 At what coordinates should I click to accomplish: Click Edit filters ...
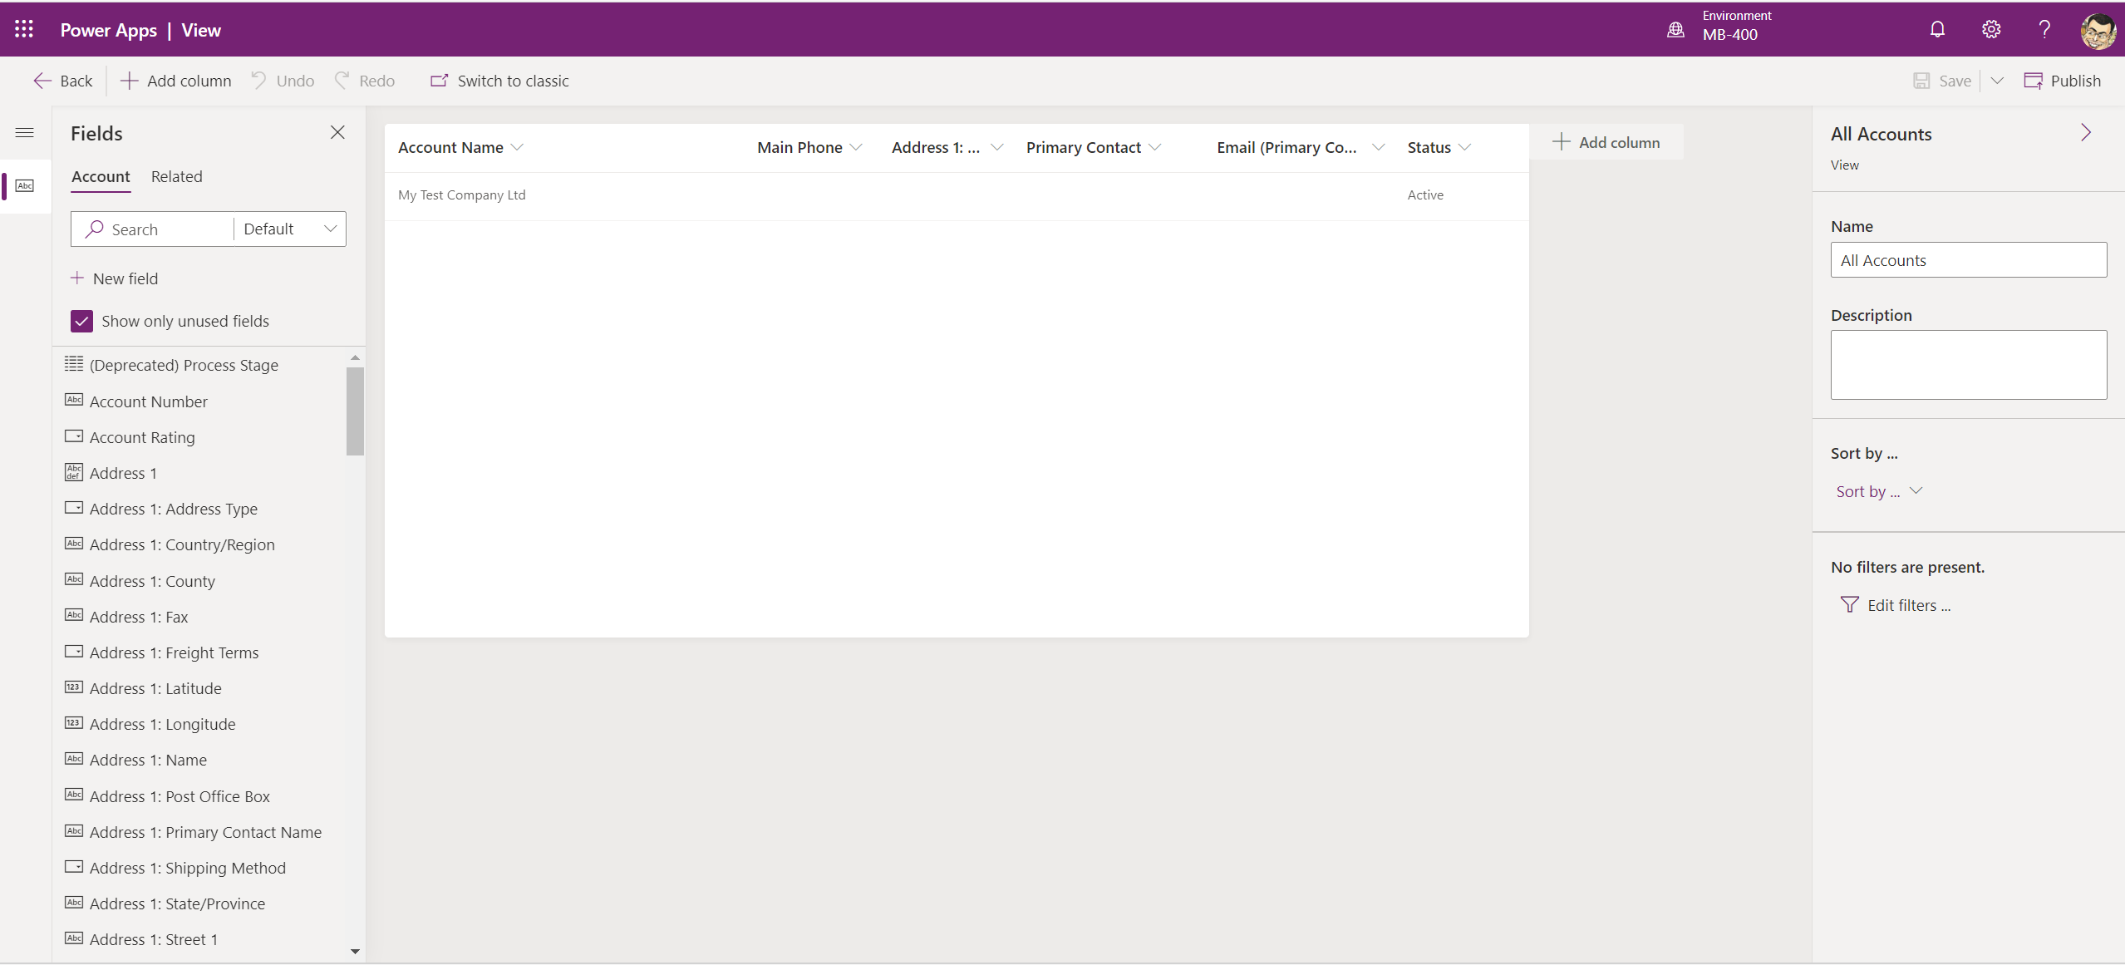point(1896,605)
